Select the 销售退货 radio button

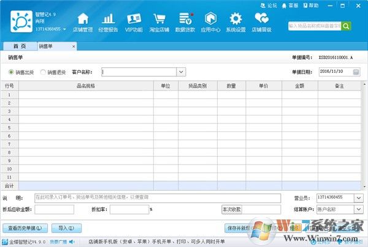pyautogui.click(x=43, y=72)
